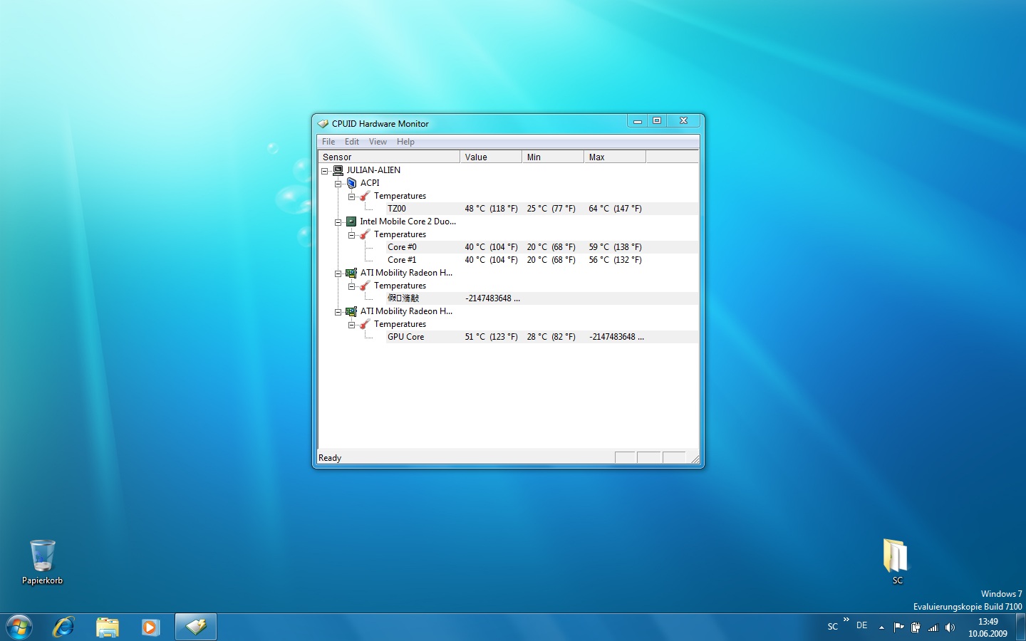Minimize the CPUID Hardware Monitor window

click(638, 121)
